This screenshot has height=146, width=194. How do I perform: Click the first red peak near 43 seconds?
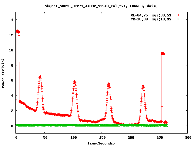click(x=40, y=77)
